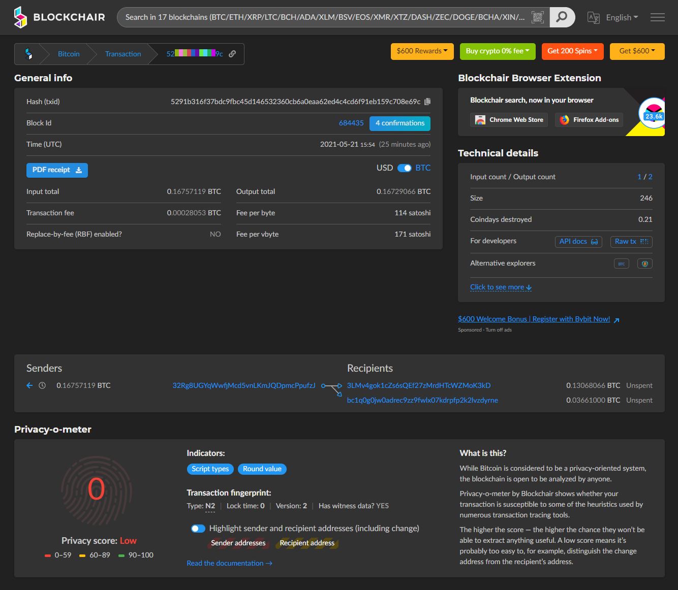Click the 0.16729066 BTC output total value
The image size is (678, 590).
[404, 191]
